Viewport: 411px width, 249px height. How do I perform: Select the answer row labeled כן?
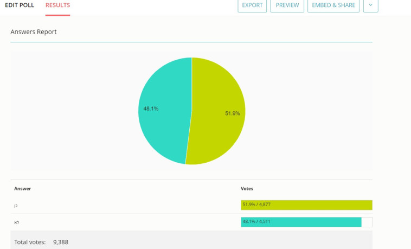coord(16,205)
